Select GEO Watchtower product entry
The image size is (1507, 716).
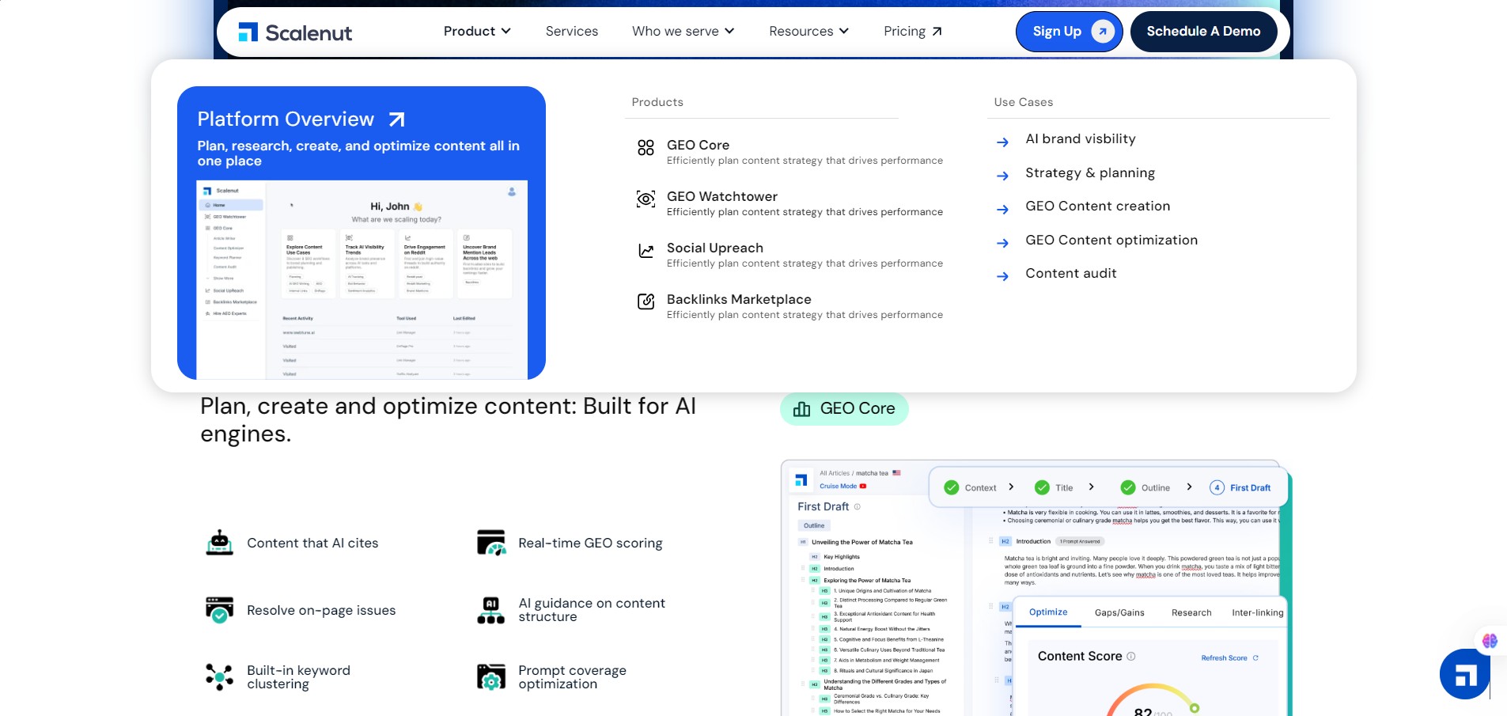tap(790, 203)
